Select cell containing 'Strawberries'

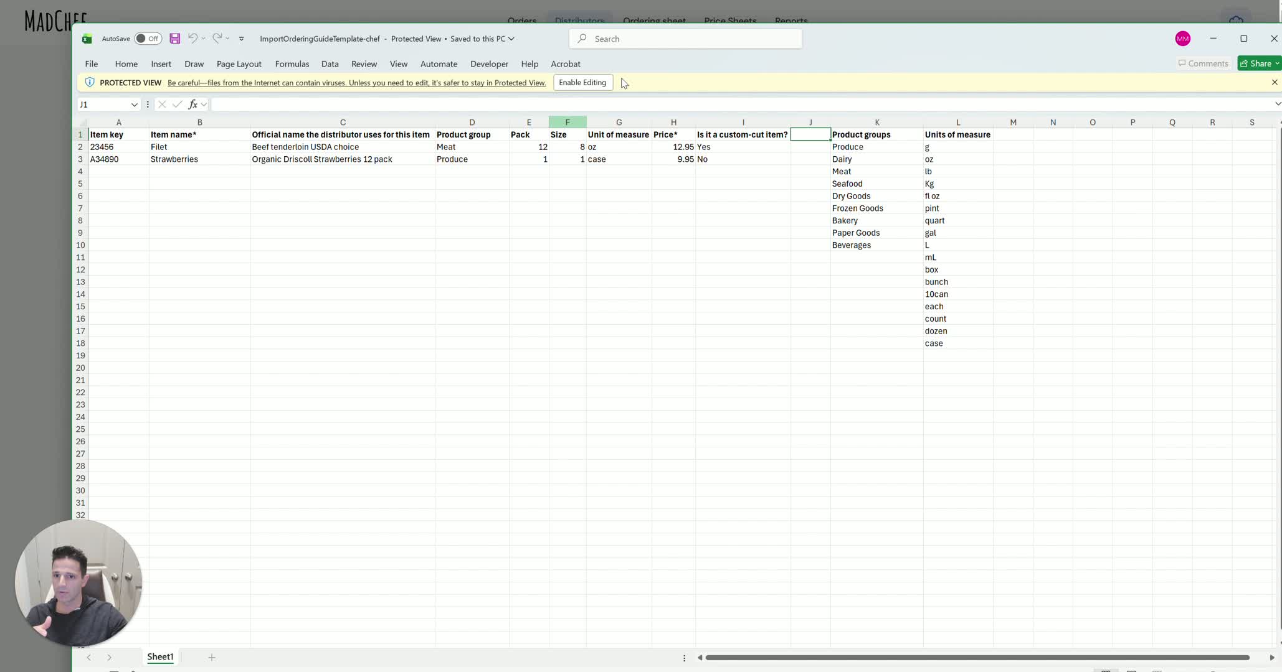coord(199,159)
